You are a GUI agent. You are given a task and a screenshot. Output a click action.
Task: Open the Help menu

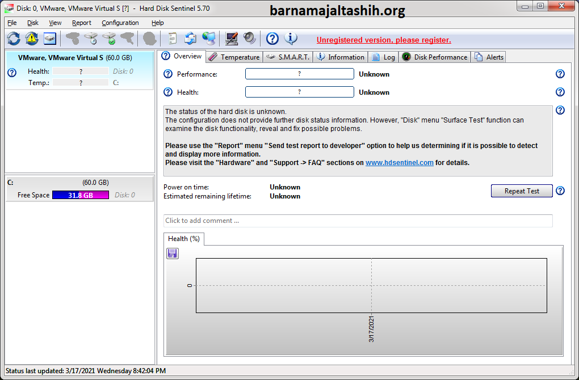click(158, 23)
